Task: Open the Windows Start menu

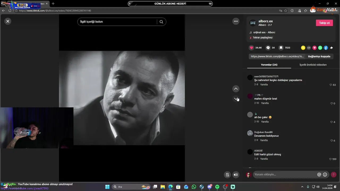Action: click(x=108, y=187)
